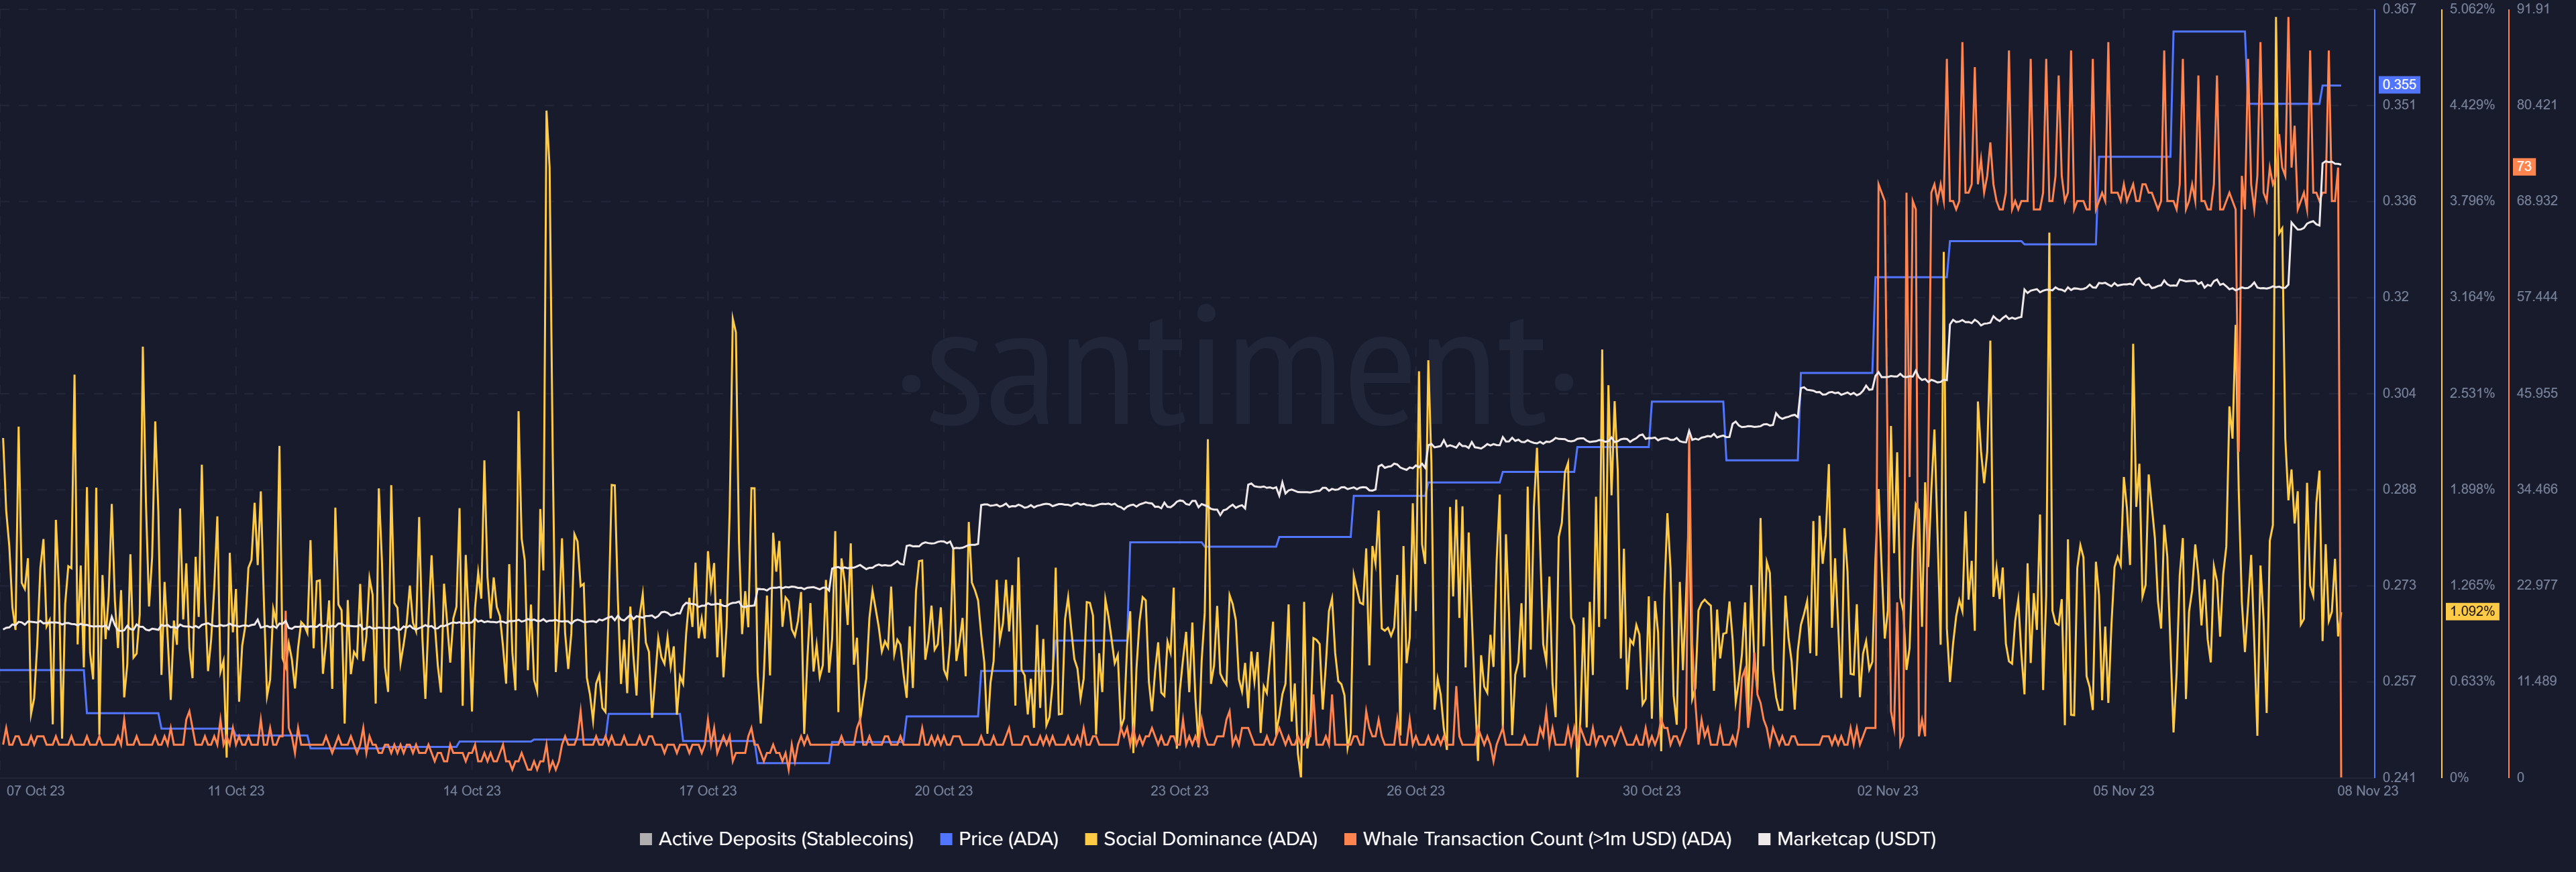Image resolution: width=2576 pixels, height=872 pixels.
Task: Click the 26 Oct 23 date label
Action: 1415,791
